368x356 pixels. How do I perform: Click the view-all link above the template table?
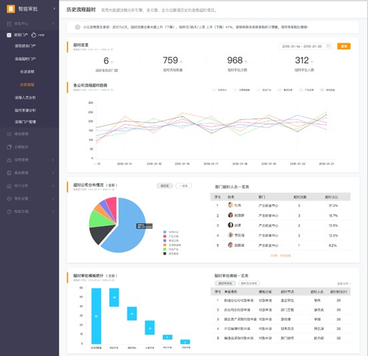(344, 283)
